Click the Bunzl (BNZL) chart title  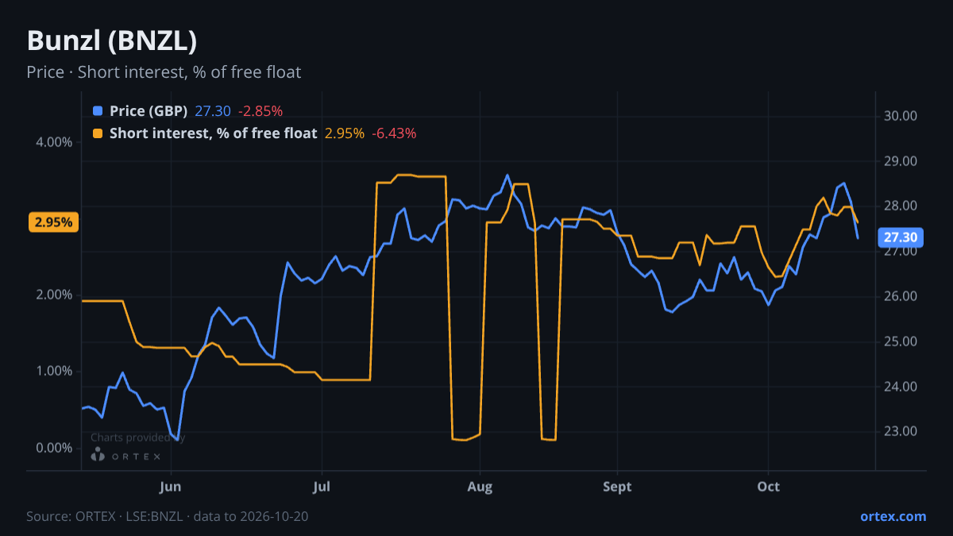[112, 40]
